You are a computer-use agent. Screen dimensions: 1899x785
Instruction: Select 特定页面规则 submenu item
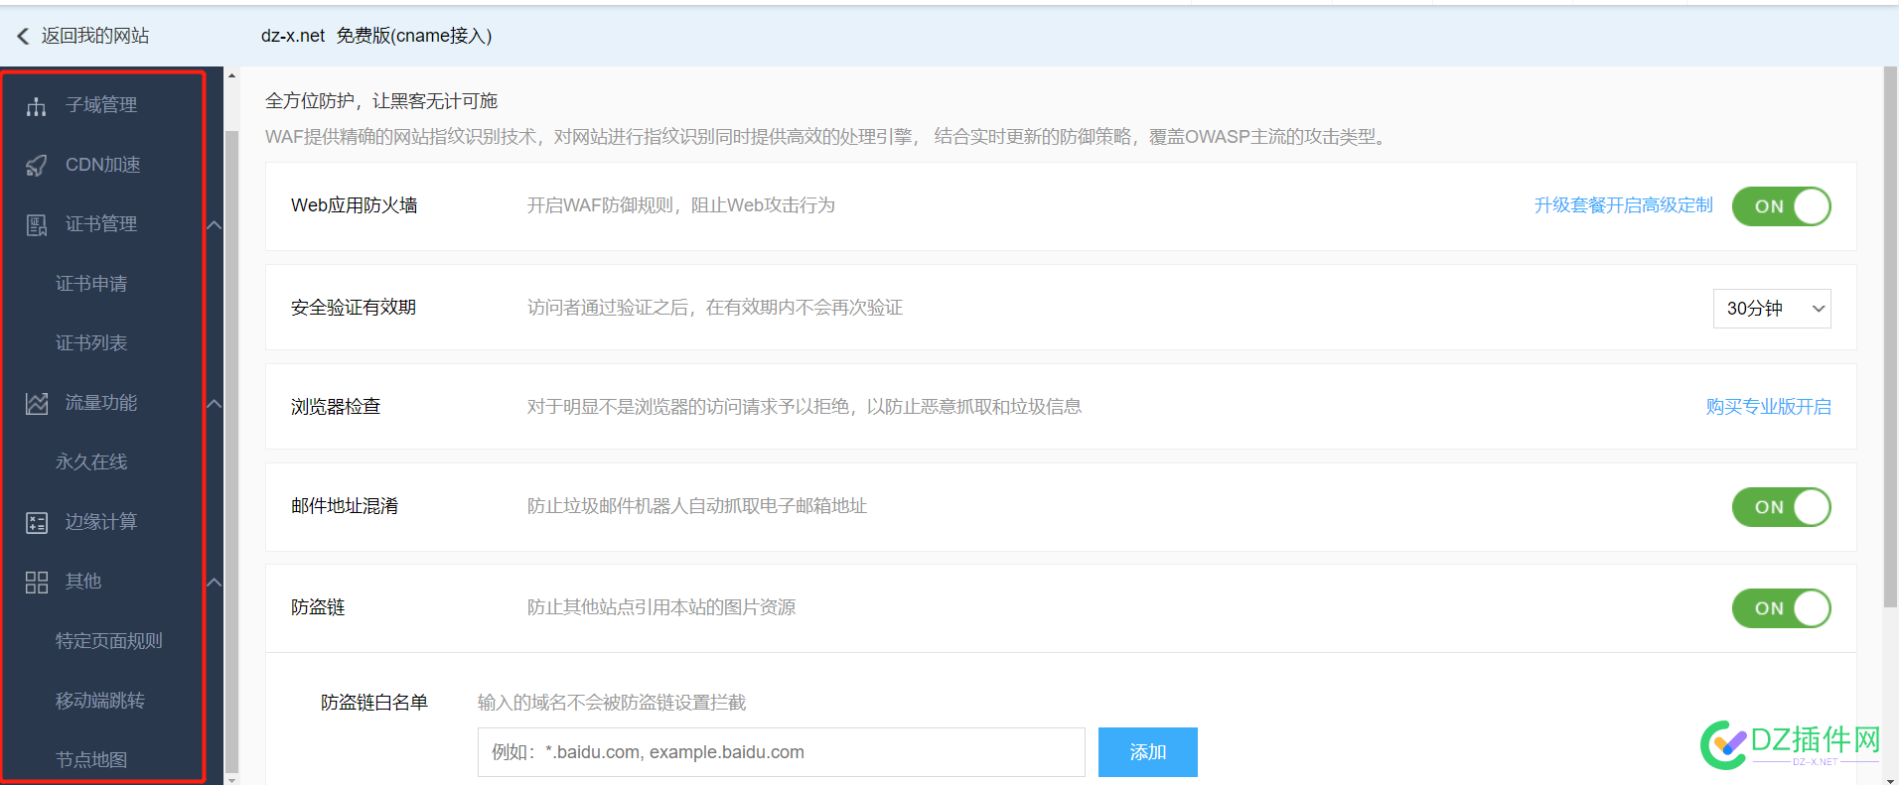[109, 641]
